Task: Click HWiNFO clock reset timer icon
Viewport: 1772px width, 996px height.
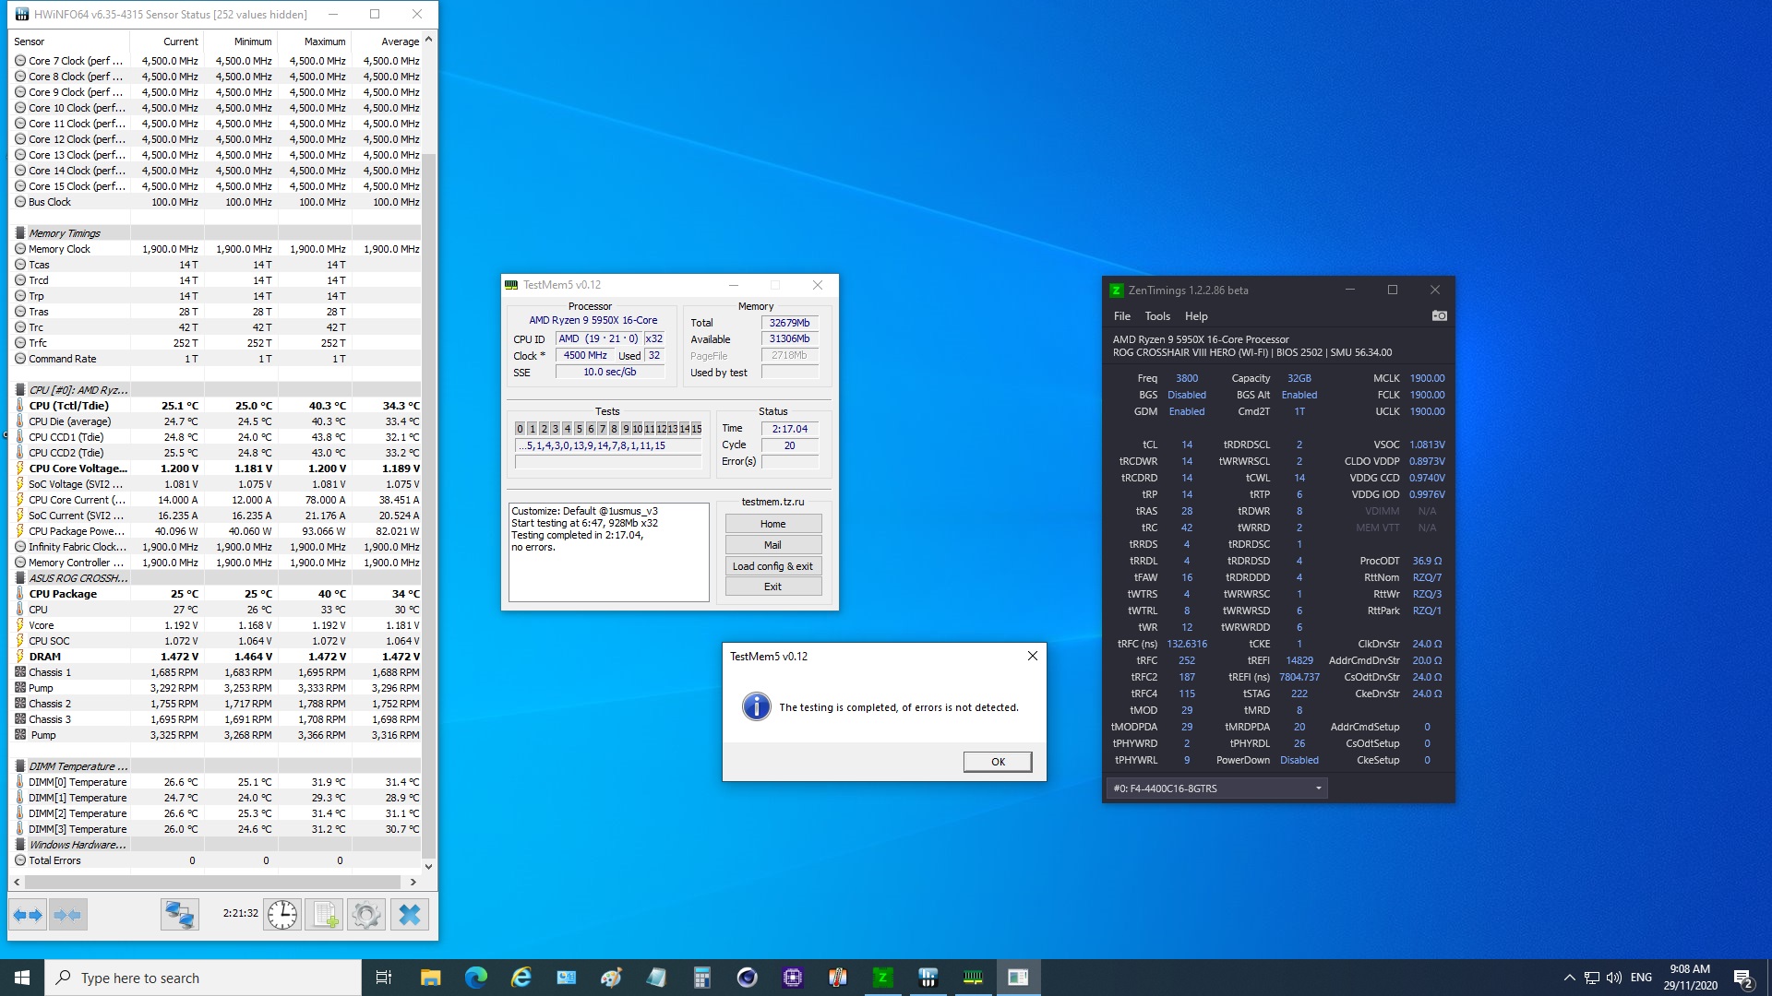Action: [282, 915]
